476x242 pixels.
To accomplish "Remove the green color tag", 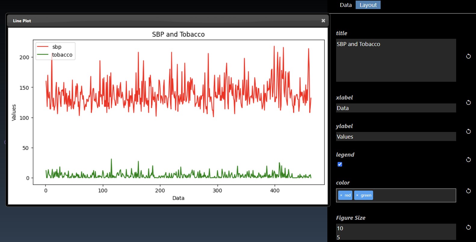I will [357, 195].
